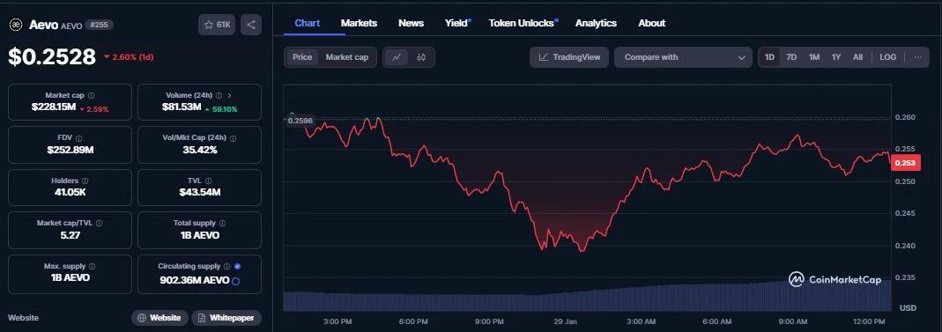
Task: Open info icon beside TVL
Action: pos(209,181)
